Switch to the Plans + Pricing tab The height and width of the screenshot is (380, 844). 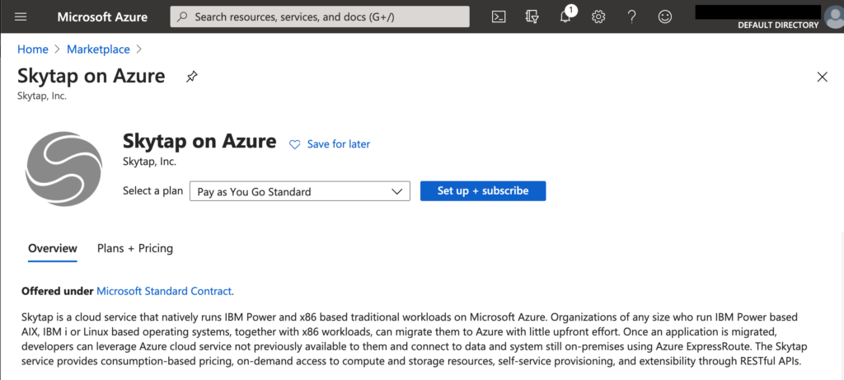click(x=135, y=248)
